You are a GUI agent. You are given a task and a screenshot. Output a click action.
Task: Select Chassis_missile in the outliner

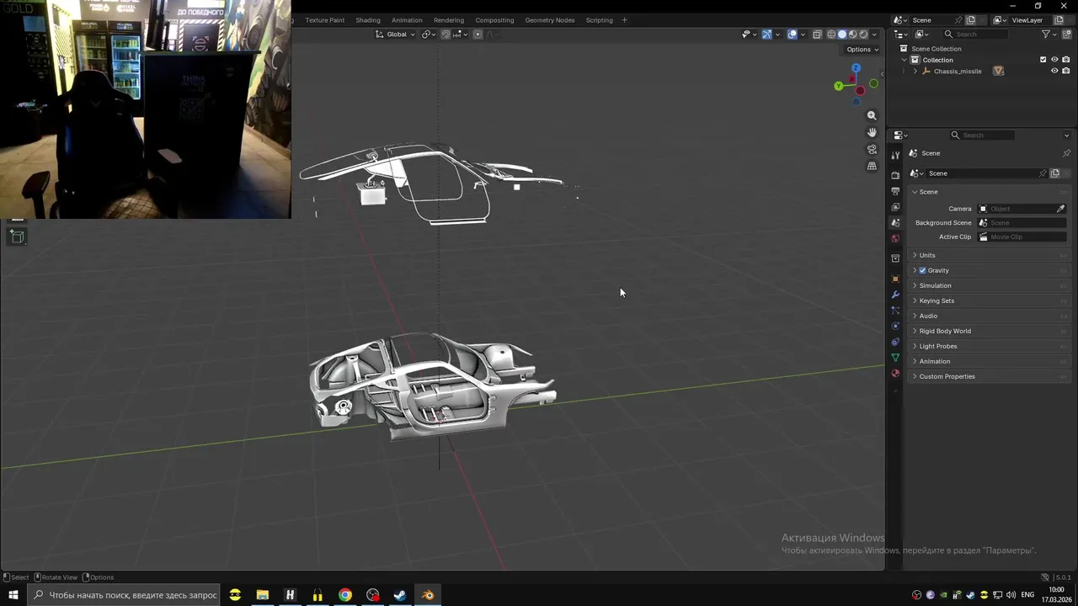(958, 71)
